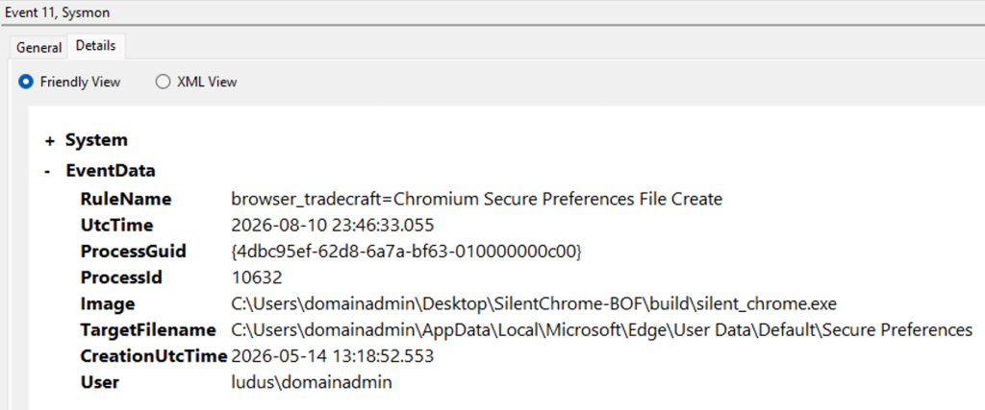The height and width of the screenshot is (410, 985).
Task: Click the TargetFilename field label
Action: pyautogui.click(x=148, y=329)
